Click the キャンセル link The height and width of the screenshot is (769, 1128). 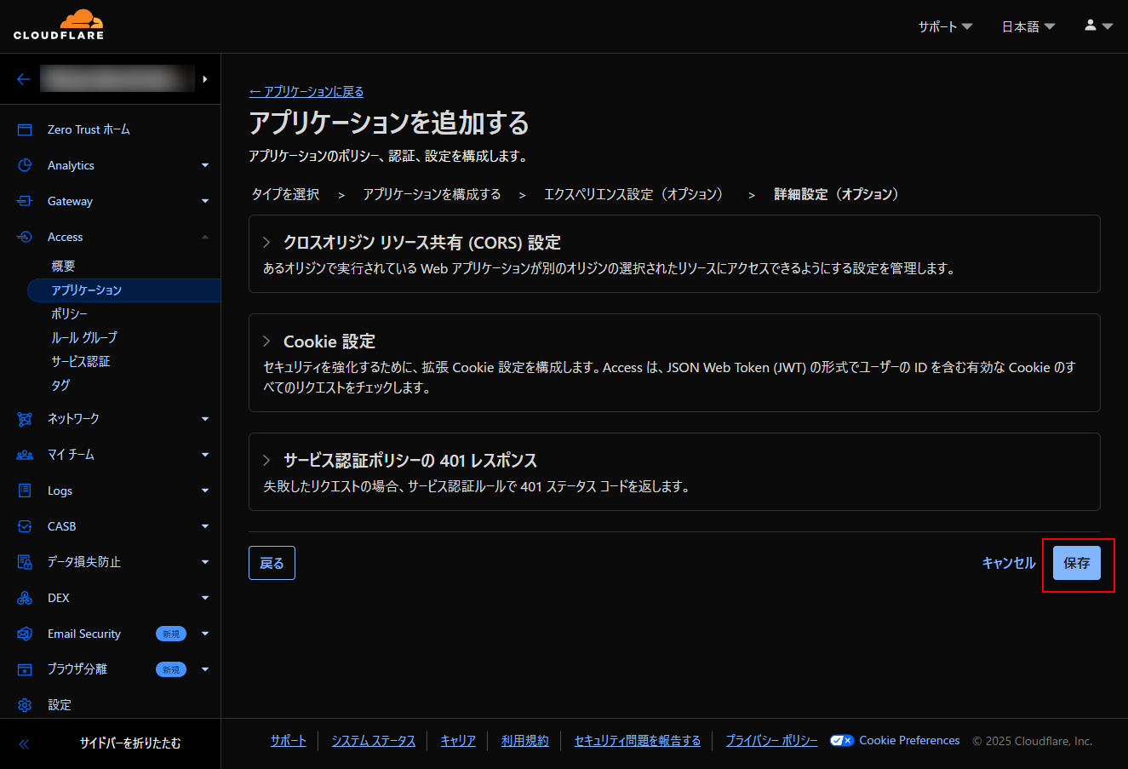[1009, 563]
